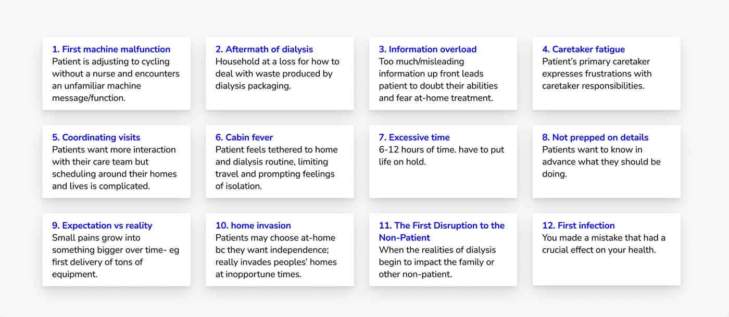Click the text about a crucial health mistake
The width and height of the screenshot is (729, 317).
point(604,244)
